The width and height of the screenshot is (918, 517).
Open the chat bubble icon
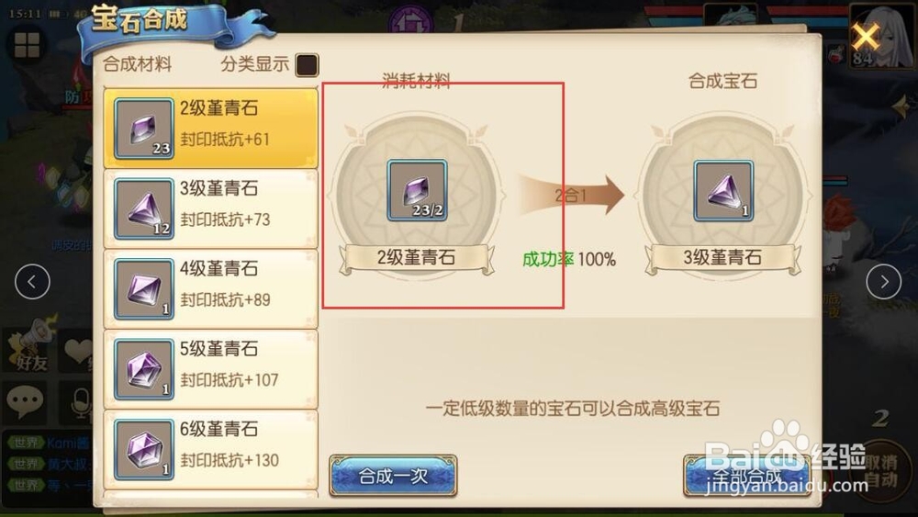point(25,402)
